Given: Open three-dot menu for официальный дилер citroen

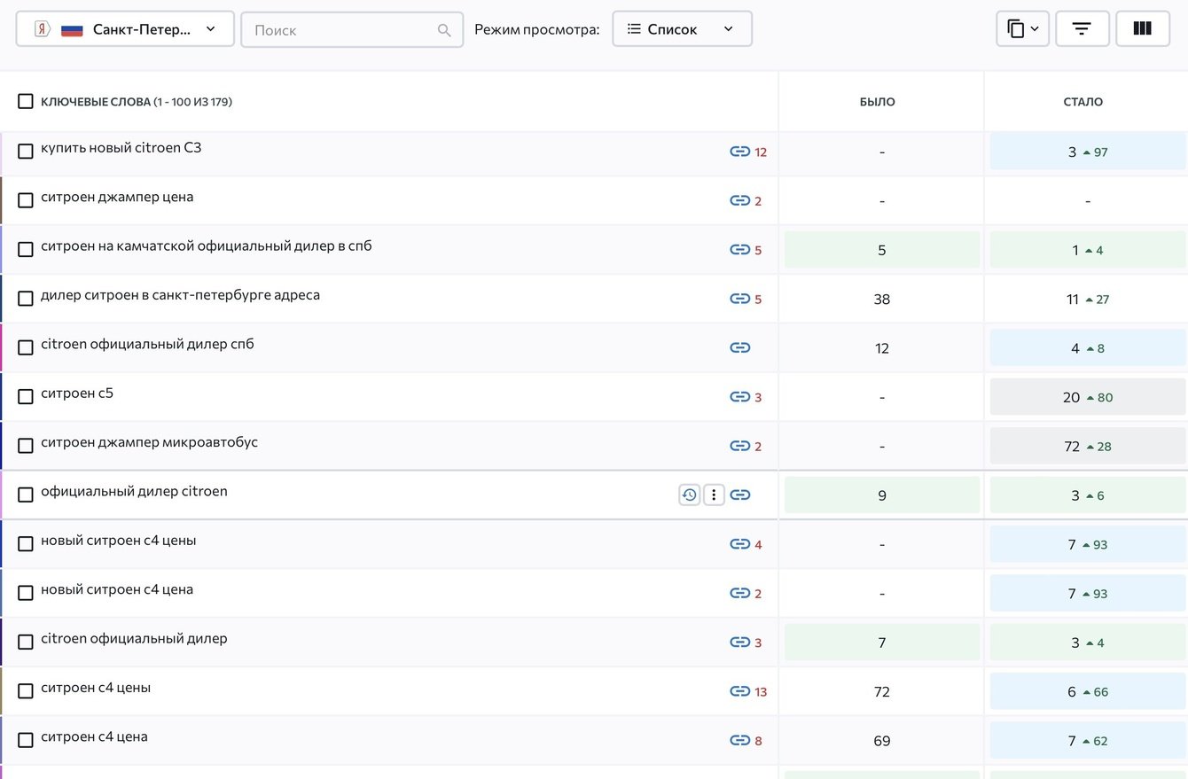Looking at the screenshot, I should 714,495.
